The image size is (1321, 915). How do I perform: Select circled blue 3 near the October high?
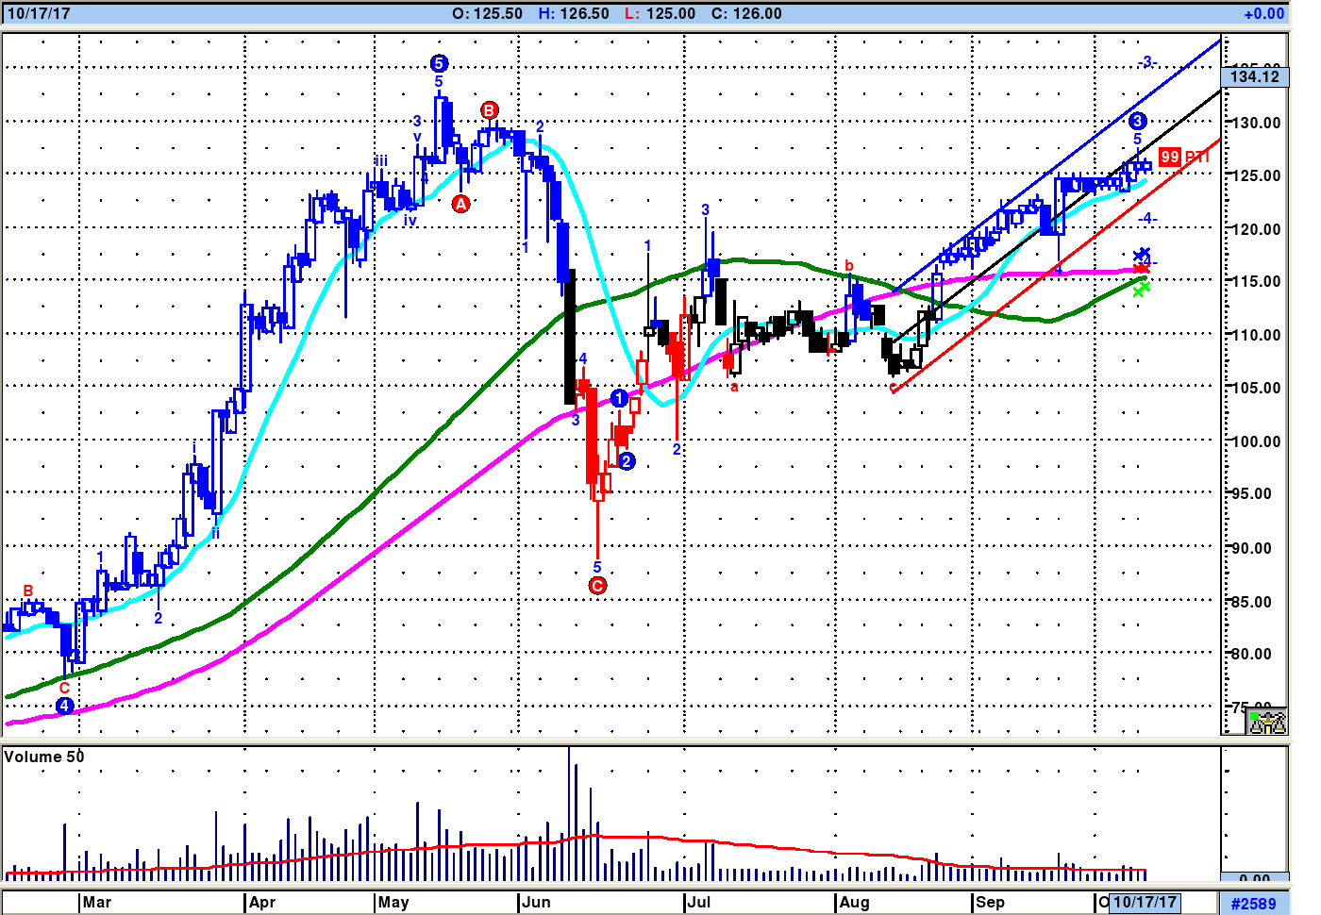pos(1137,121)
